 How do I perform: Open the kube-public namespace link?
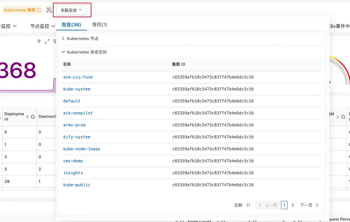77,185
